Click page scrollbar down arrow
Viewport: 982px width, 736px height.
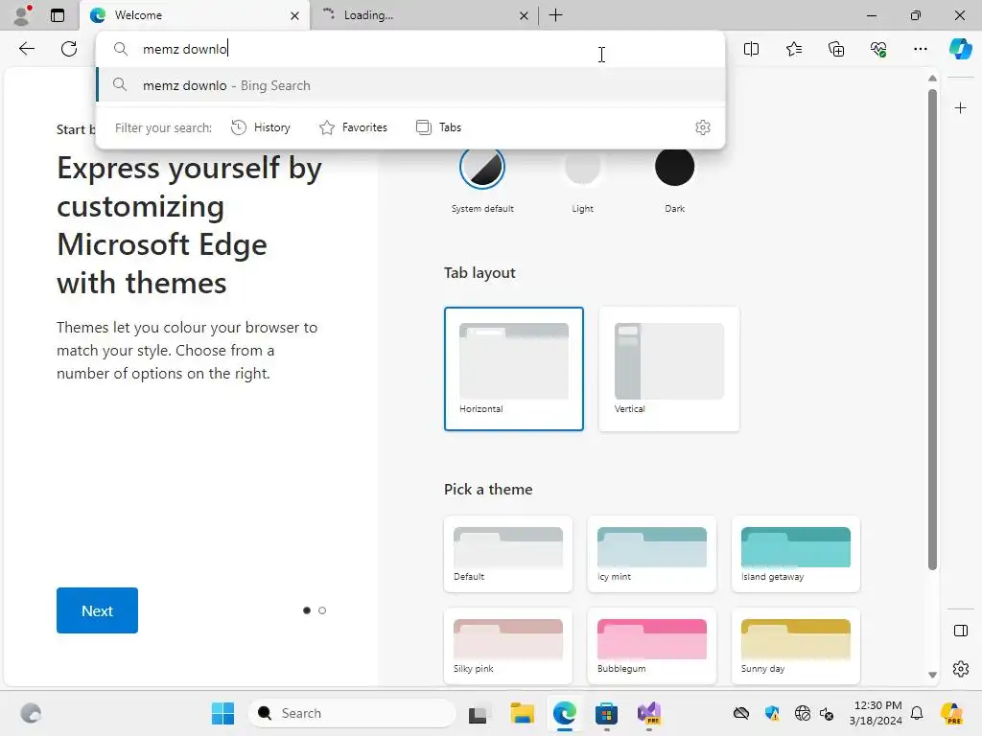(932, 675)
